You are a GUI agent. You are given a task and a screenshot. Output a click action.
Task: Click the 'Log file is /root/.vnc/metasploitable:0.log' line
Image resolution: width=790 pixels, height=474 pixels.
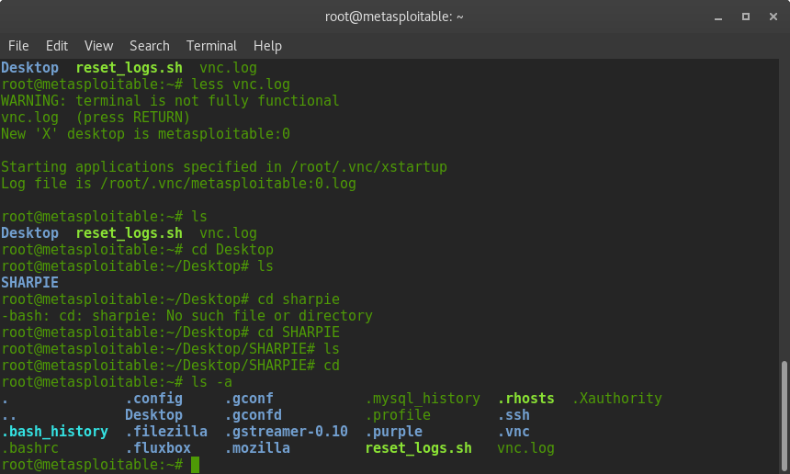point(178,184)
